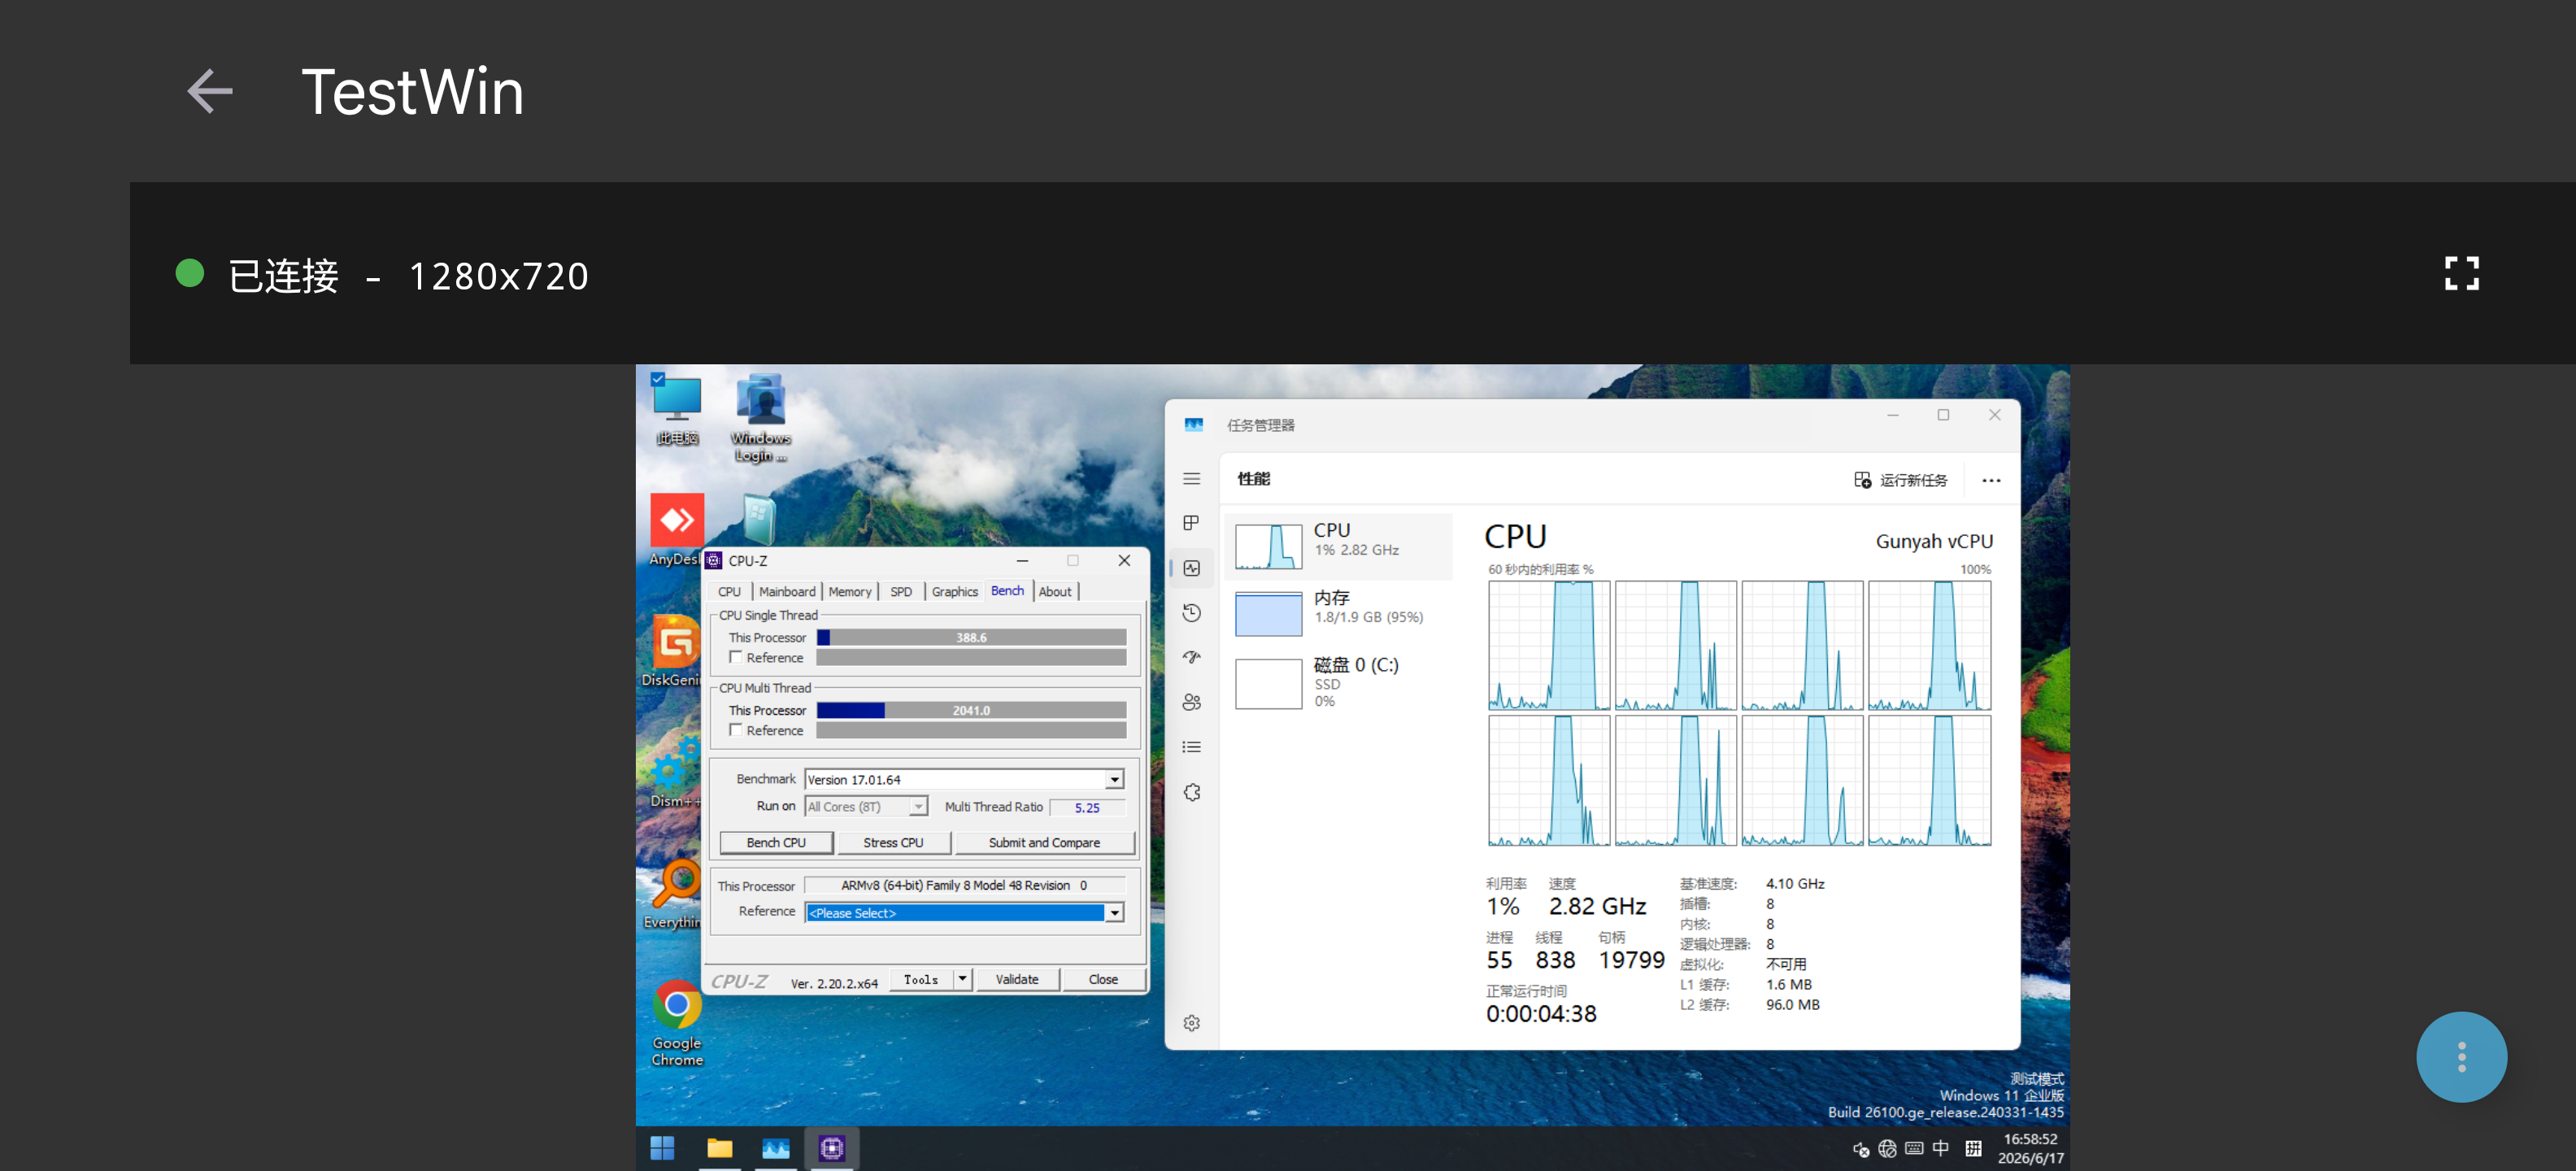The height and width of the screenshot is (1171, 2576).
Task: Expand Task Manager hamburger navigation menu
Action: [x=1191, y=479]
